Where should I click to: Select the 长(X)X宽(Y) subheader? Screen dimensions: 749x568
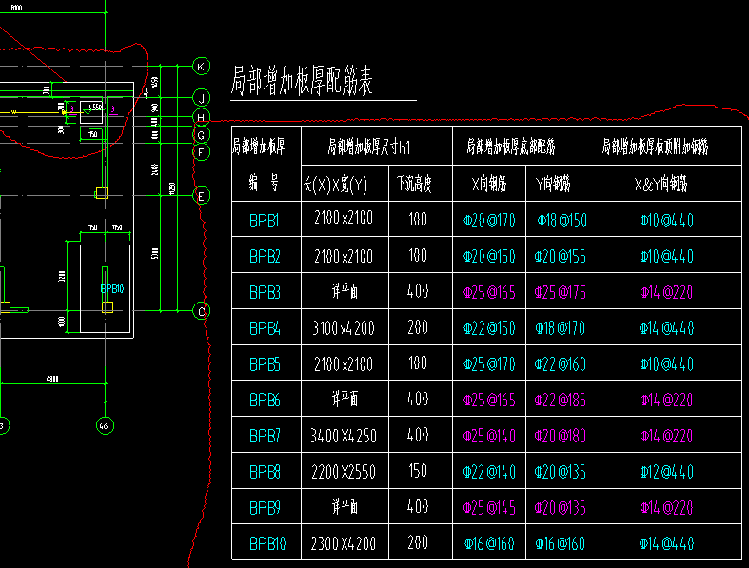tap(335, 184)
